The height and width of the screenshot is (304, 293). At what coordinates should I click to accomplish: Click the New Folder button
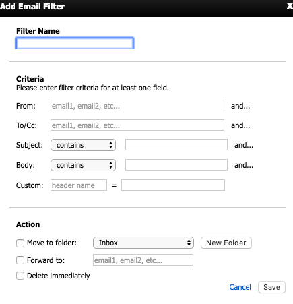tap(226, 243)
